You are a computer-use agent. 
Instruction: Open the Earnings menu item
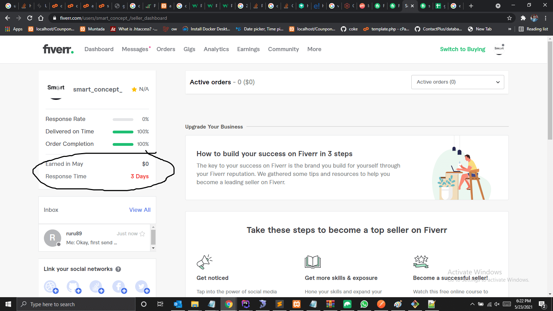click(248, 49)
